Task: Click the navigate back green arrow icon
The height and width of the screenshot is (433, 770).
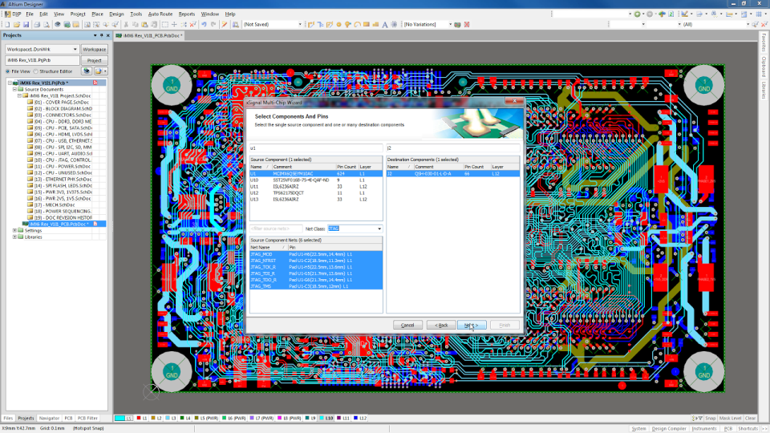Action: pos(637,14)
